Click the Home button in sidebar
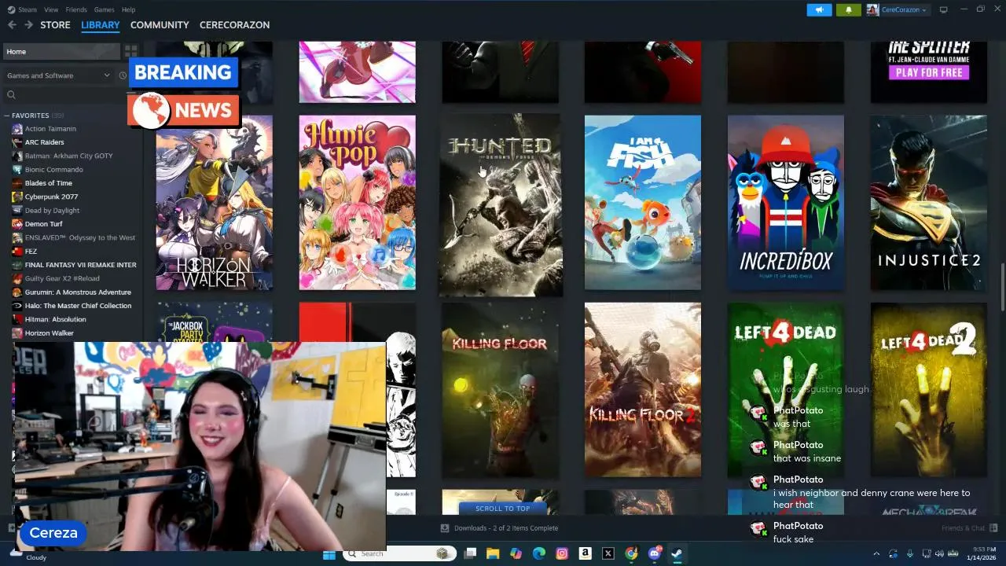 click(x=61, y=51)
